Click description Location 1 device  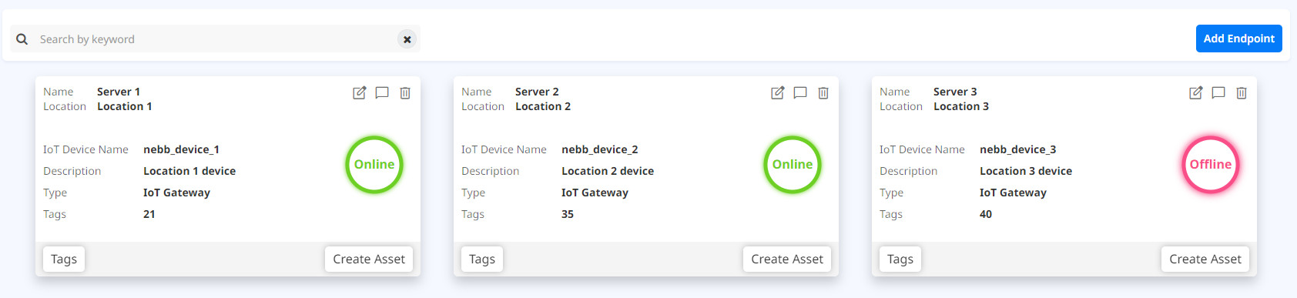[x=189, y=171]
